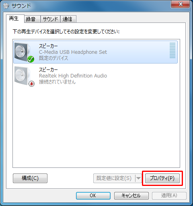193x206 pixels.
Task: Switch to the 録音 tab
Action: point(32,19)
